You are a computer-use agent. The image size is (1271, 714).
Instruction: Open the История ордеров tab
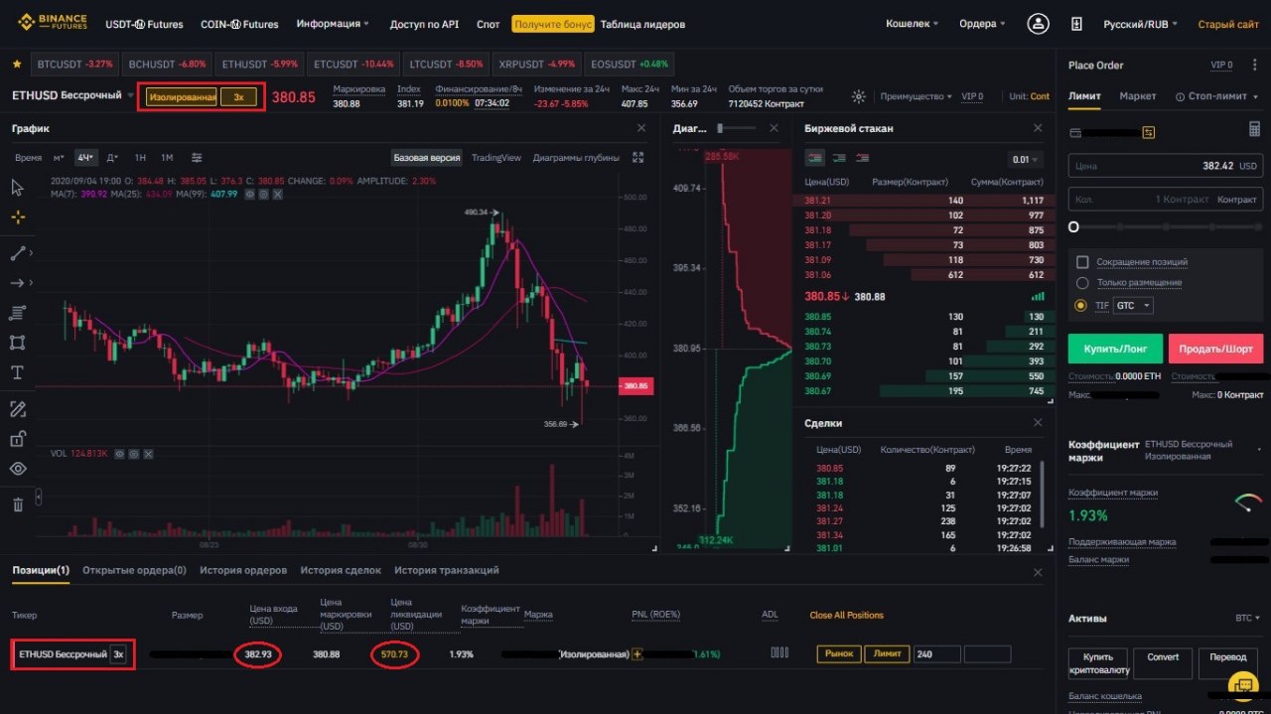[243, 570]
